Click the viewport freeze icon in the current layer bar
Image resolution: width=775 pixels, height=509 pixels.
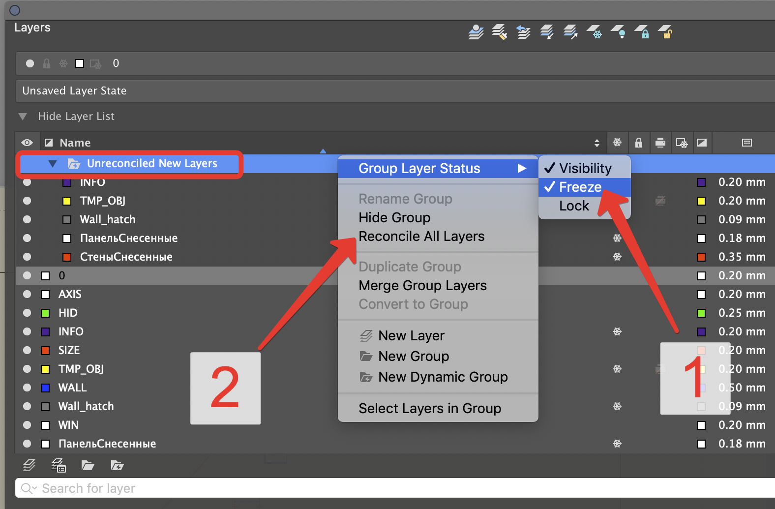[95, 63]
